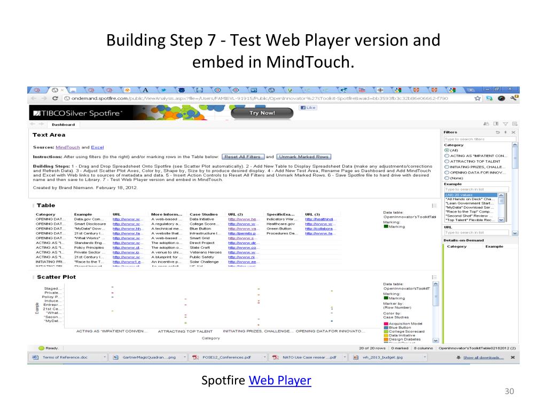Select (All) 20 values in Example list
The image size is (547, 410).
[471, 195]
